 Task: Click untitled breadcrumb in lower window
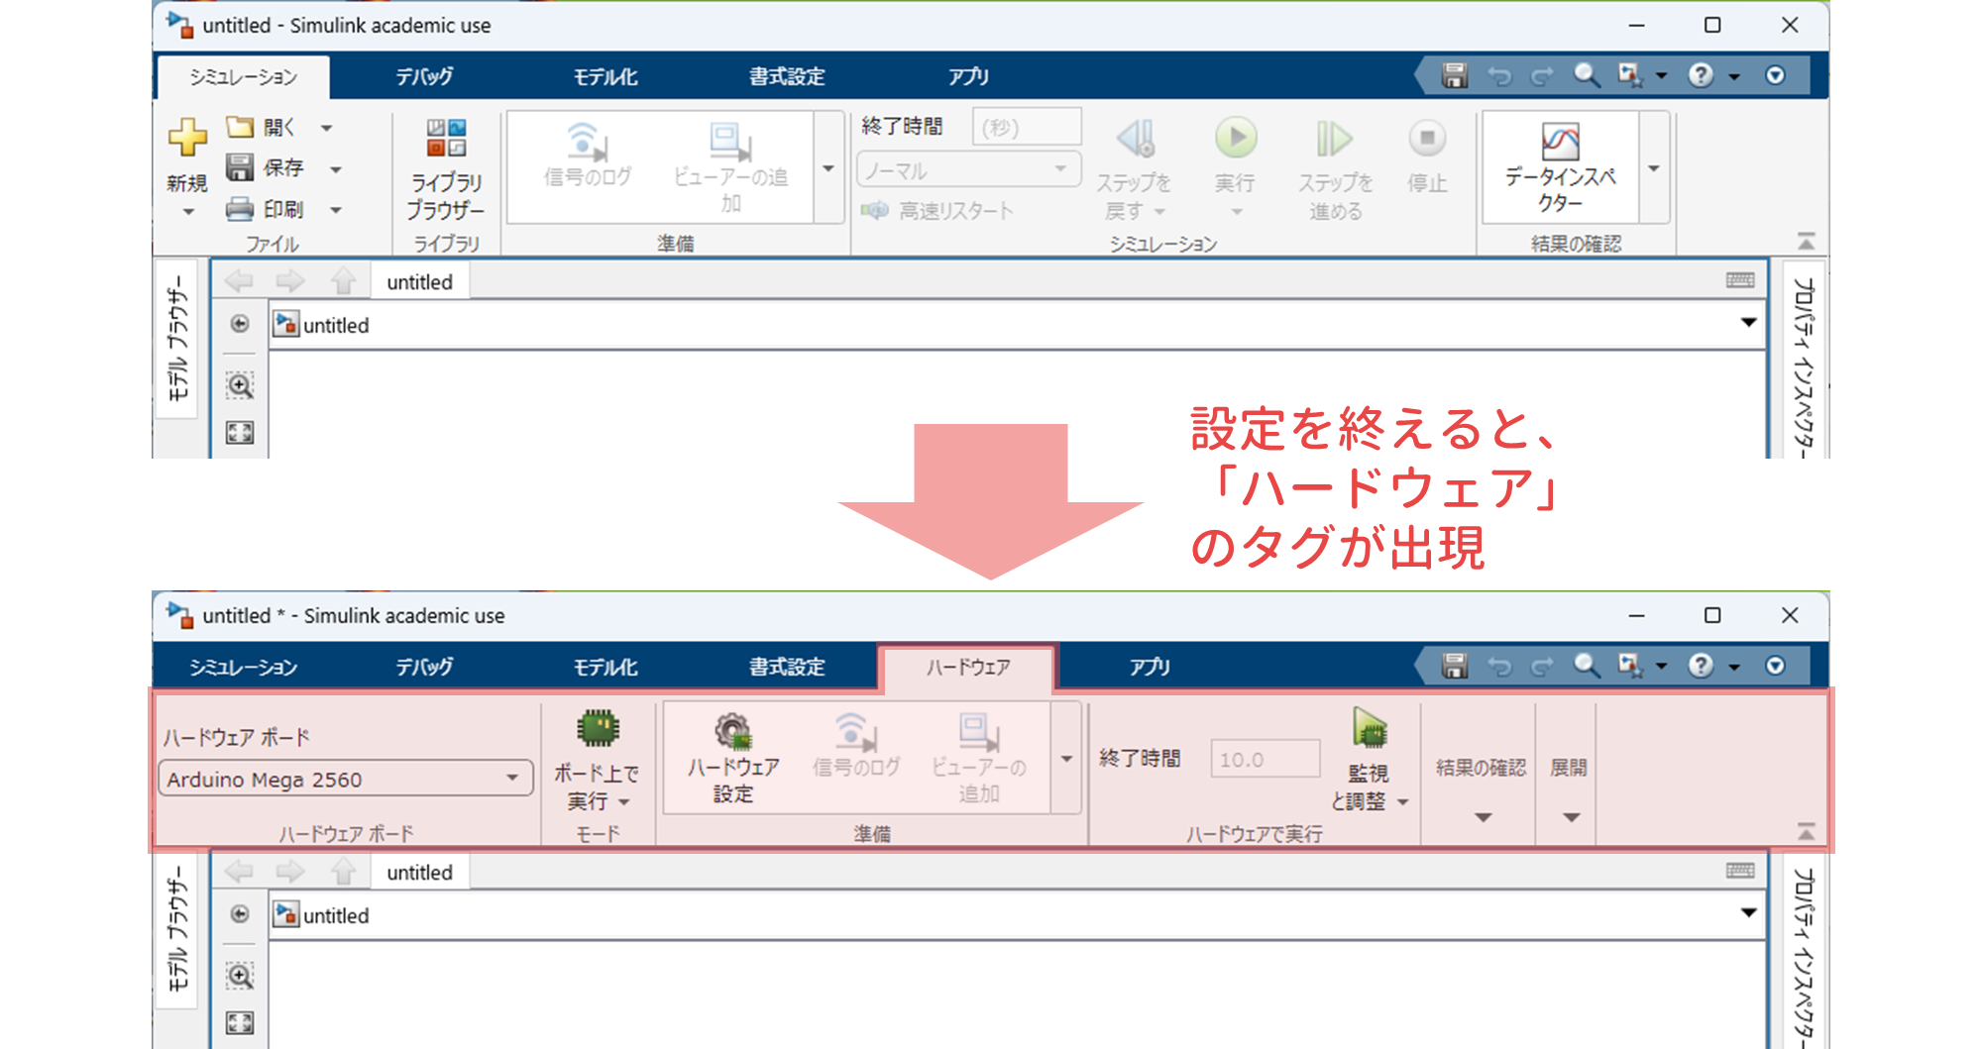[x=335, y=915]
